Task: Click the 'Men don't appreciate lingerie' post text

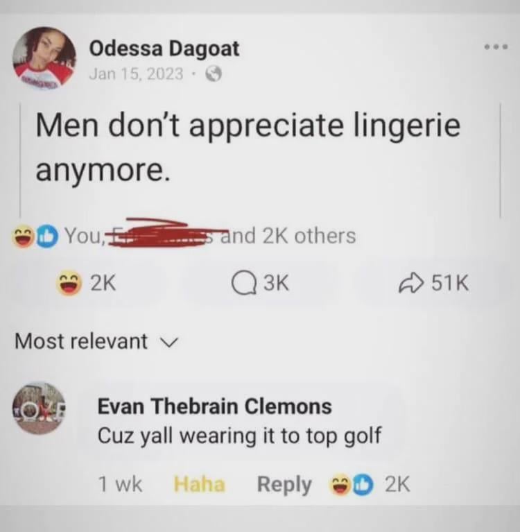Action: pos(248,148)
